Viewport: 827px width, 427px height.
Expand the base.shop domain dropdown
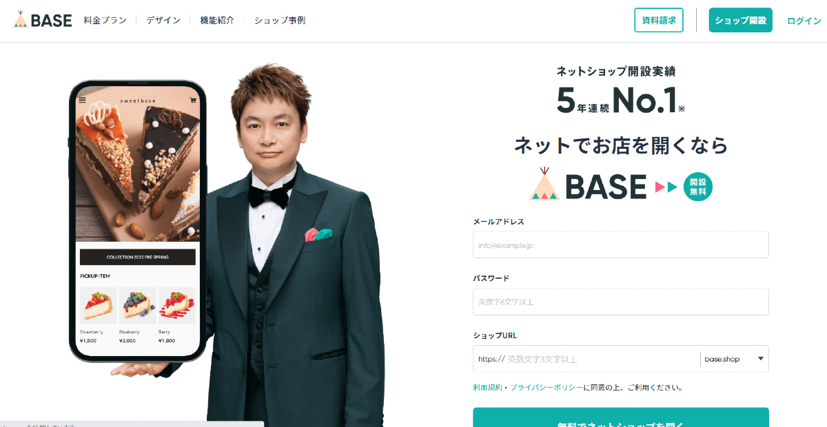pos(734,359)
